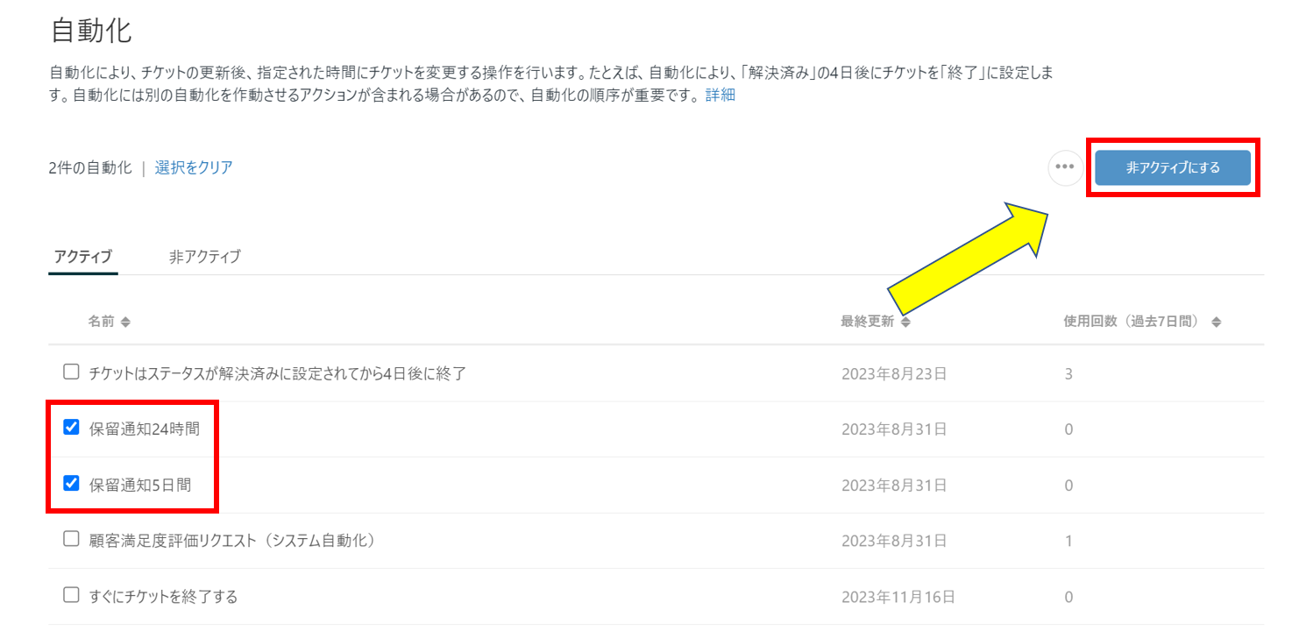Open the three-dot more options menu
1292x631 pixels.
(x=1065, y=167)
